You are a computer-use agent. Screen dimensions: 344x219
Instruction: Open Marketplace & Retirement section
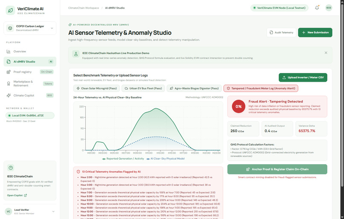pyautogui.click(x=30, y=83)
